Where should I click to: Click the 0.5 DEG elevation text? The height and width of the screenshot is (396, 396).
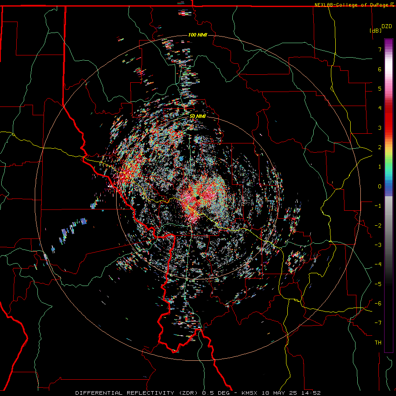[x=216, y=393]
